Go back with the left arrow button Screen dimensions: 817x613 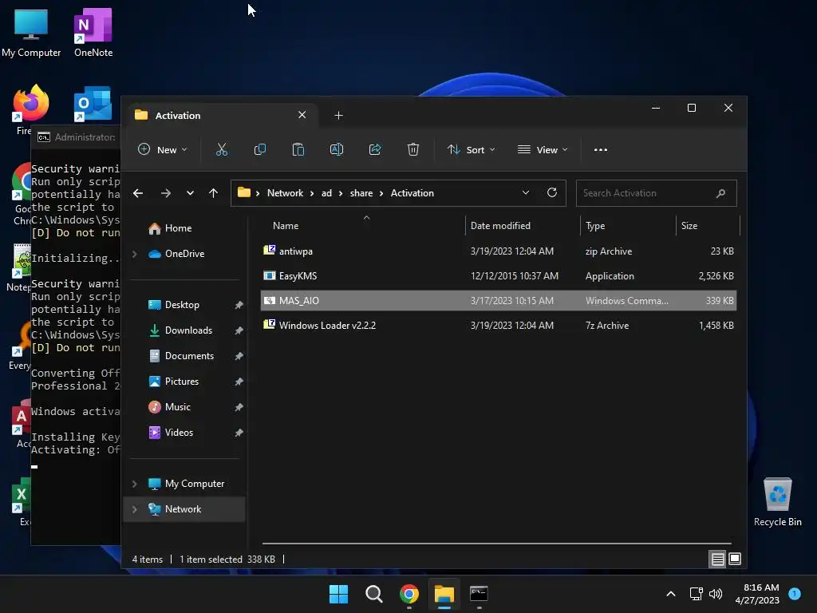[138, 193]
